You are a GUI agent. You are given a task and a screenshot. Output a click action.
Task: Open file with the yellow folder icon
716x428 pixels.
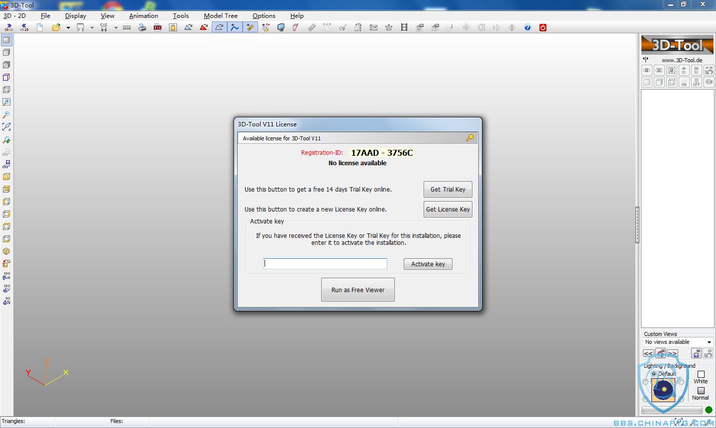[x=56, y=27]
